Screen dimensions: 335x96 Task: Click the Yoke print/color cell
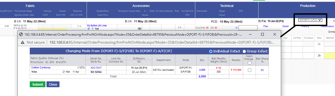pos(34,72)
